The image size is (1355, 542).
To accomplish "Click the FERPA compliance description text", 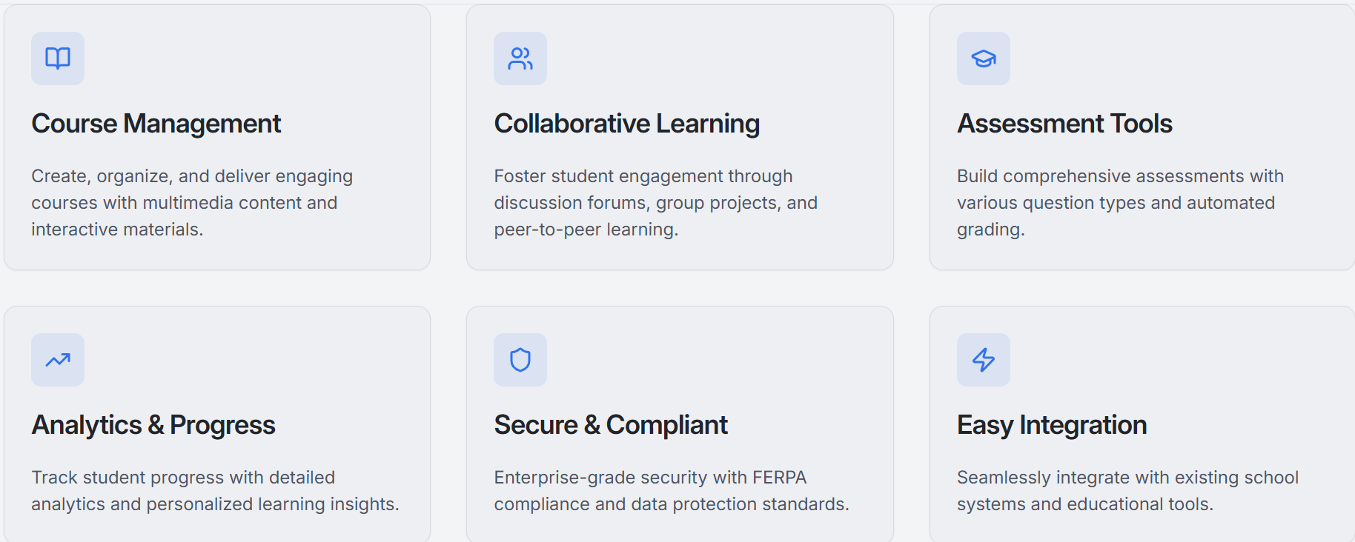I will pyautogui.click(x=671, y=490).
